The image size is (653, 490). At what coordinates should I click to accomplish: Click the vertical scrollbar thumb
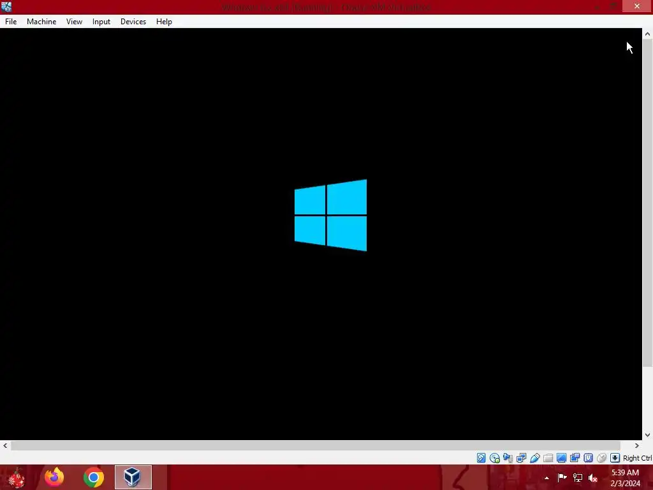coord(647,204)
